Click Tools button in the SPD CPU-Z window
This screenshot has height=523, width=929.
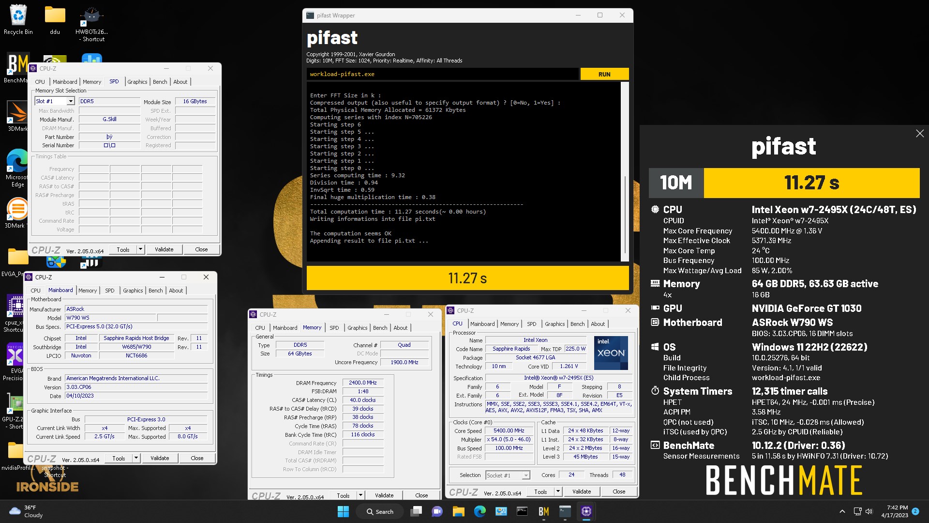point(123,249)
